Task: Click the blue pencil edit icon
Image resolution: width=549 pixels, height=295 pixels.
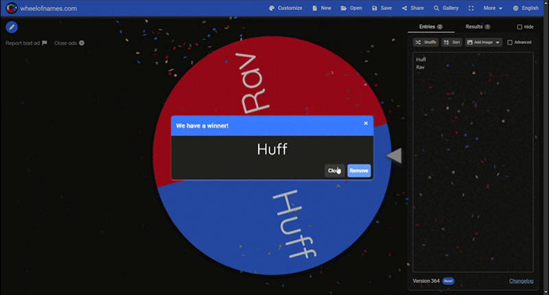Action: (x=12, y=27)
